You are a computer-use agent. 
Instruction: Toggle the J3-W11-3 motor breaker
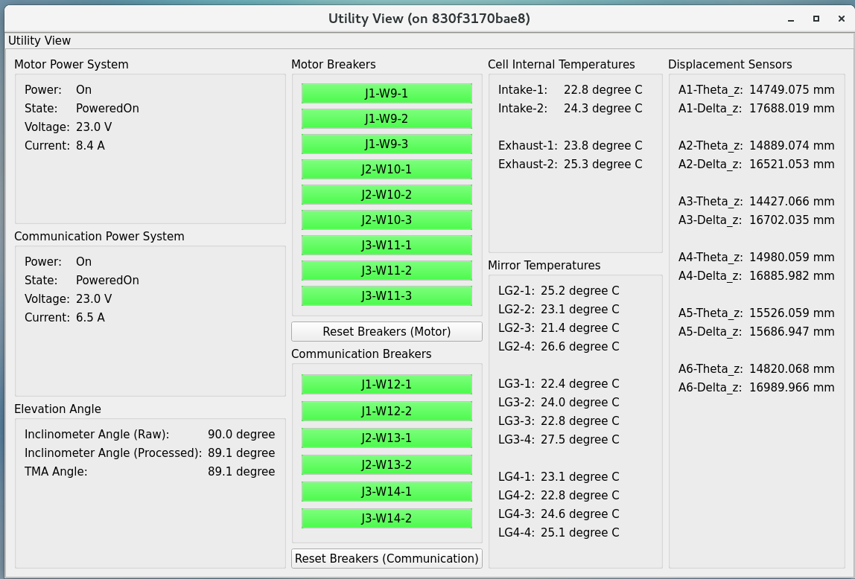pos(387,296)
